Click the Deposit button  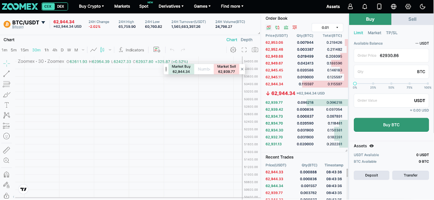(371, 175)
